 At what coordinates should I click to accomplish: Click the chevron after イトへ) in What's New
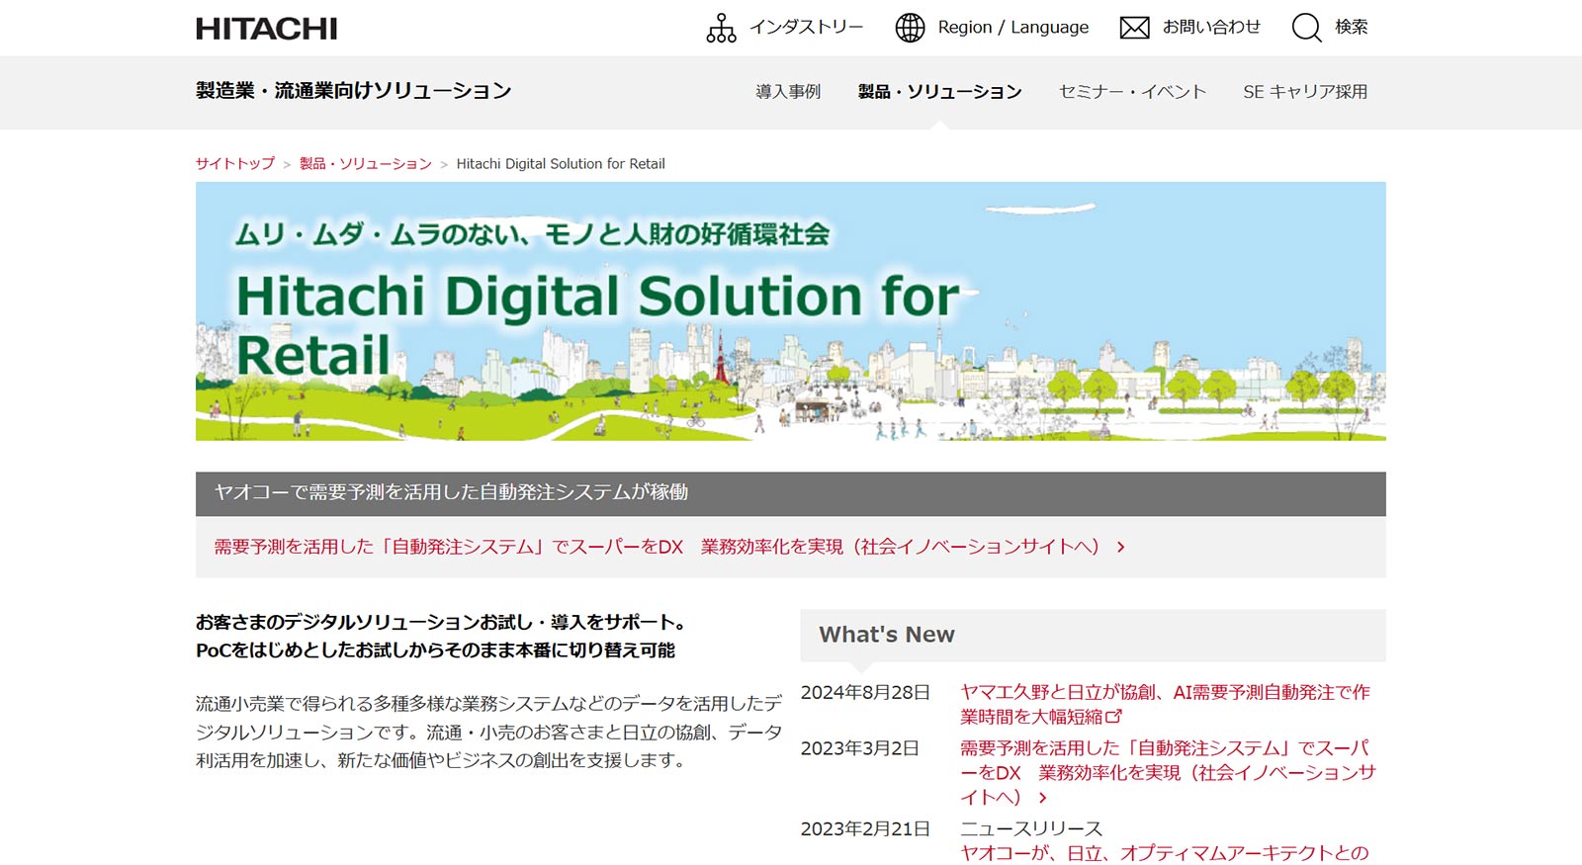pyautogui.click(x=1042, y=798)
